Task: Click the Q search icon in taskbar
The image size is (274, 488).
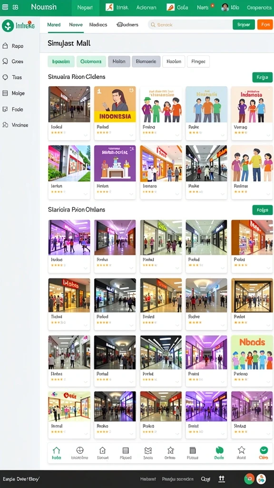Action: click(x=205, y=479)
